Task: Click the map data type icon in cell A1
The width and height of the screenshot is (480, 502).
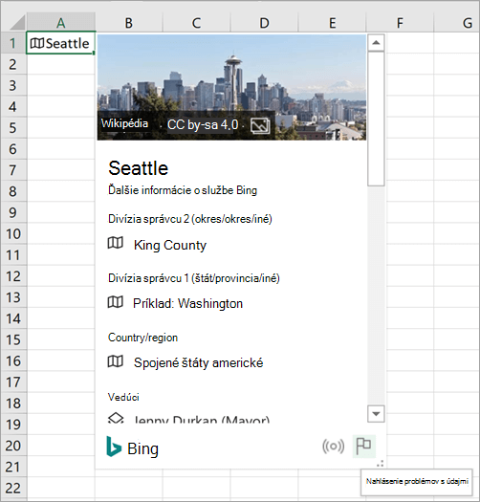Action: click(37, 43)
